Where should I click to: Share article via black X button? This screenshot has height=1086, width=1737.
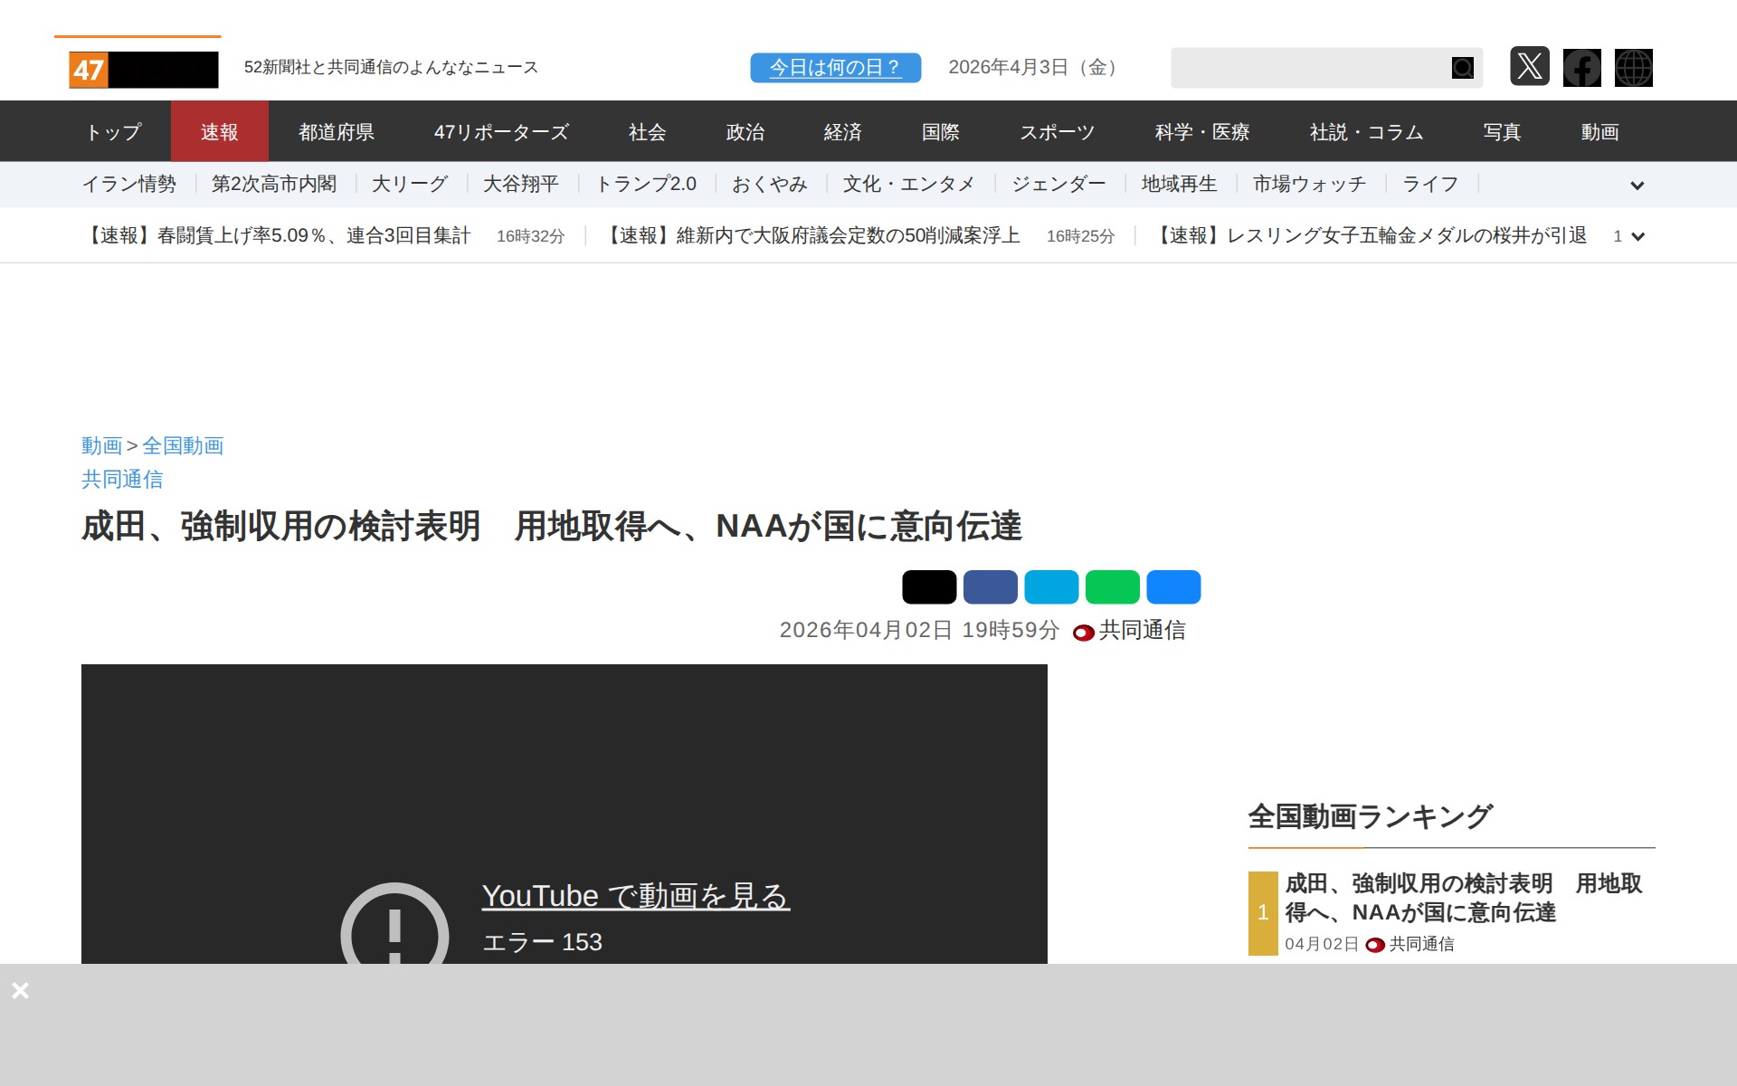pos(928,587)
